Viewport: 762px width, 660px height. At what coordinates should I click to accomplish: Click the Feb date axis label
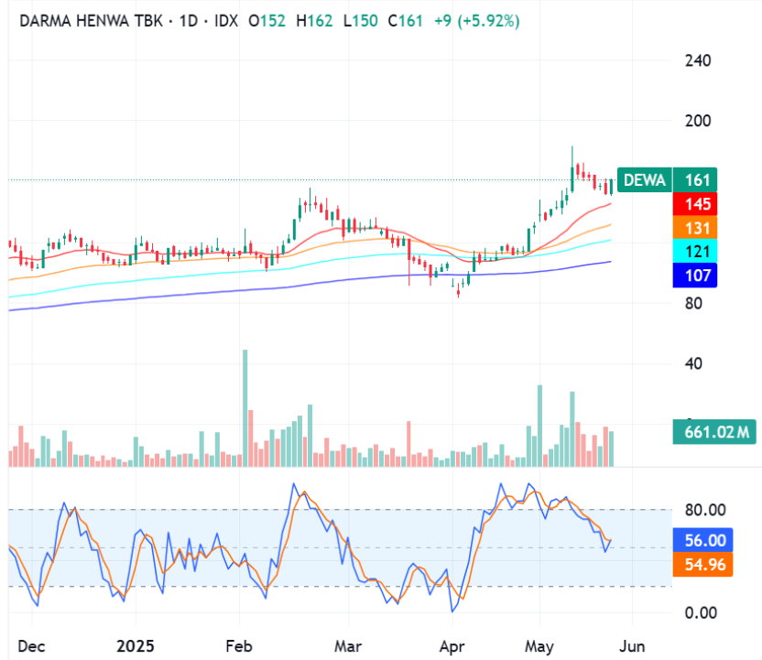coord(239,646)
